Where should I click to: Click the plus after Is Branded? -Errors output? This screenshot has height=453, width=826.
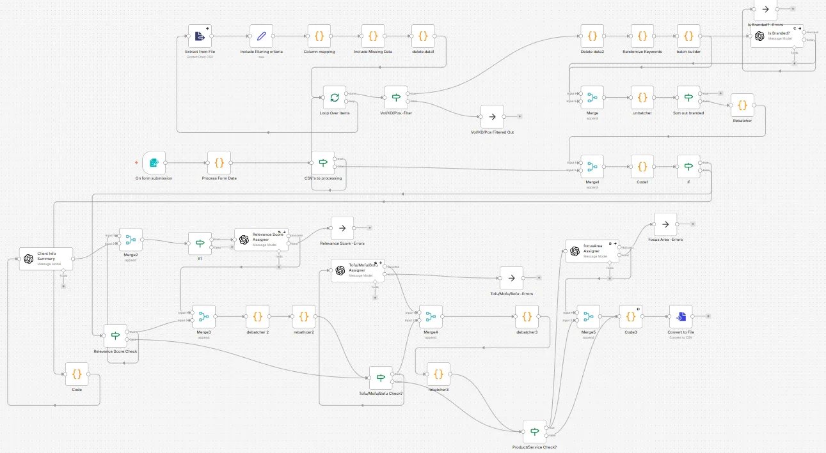point(793,8)
